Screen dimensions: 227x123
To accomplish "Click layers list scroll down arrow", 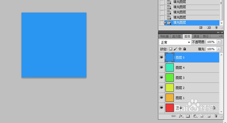I will coord(221,112).
